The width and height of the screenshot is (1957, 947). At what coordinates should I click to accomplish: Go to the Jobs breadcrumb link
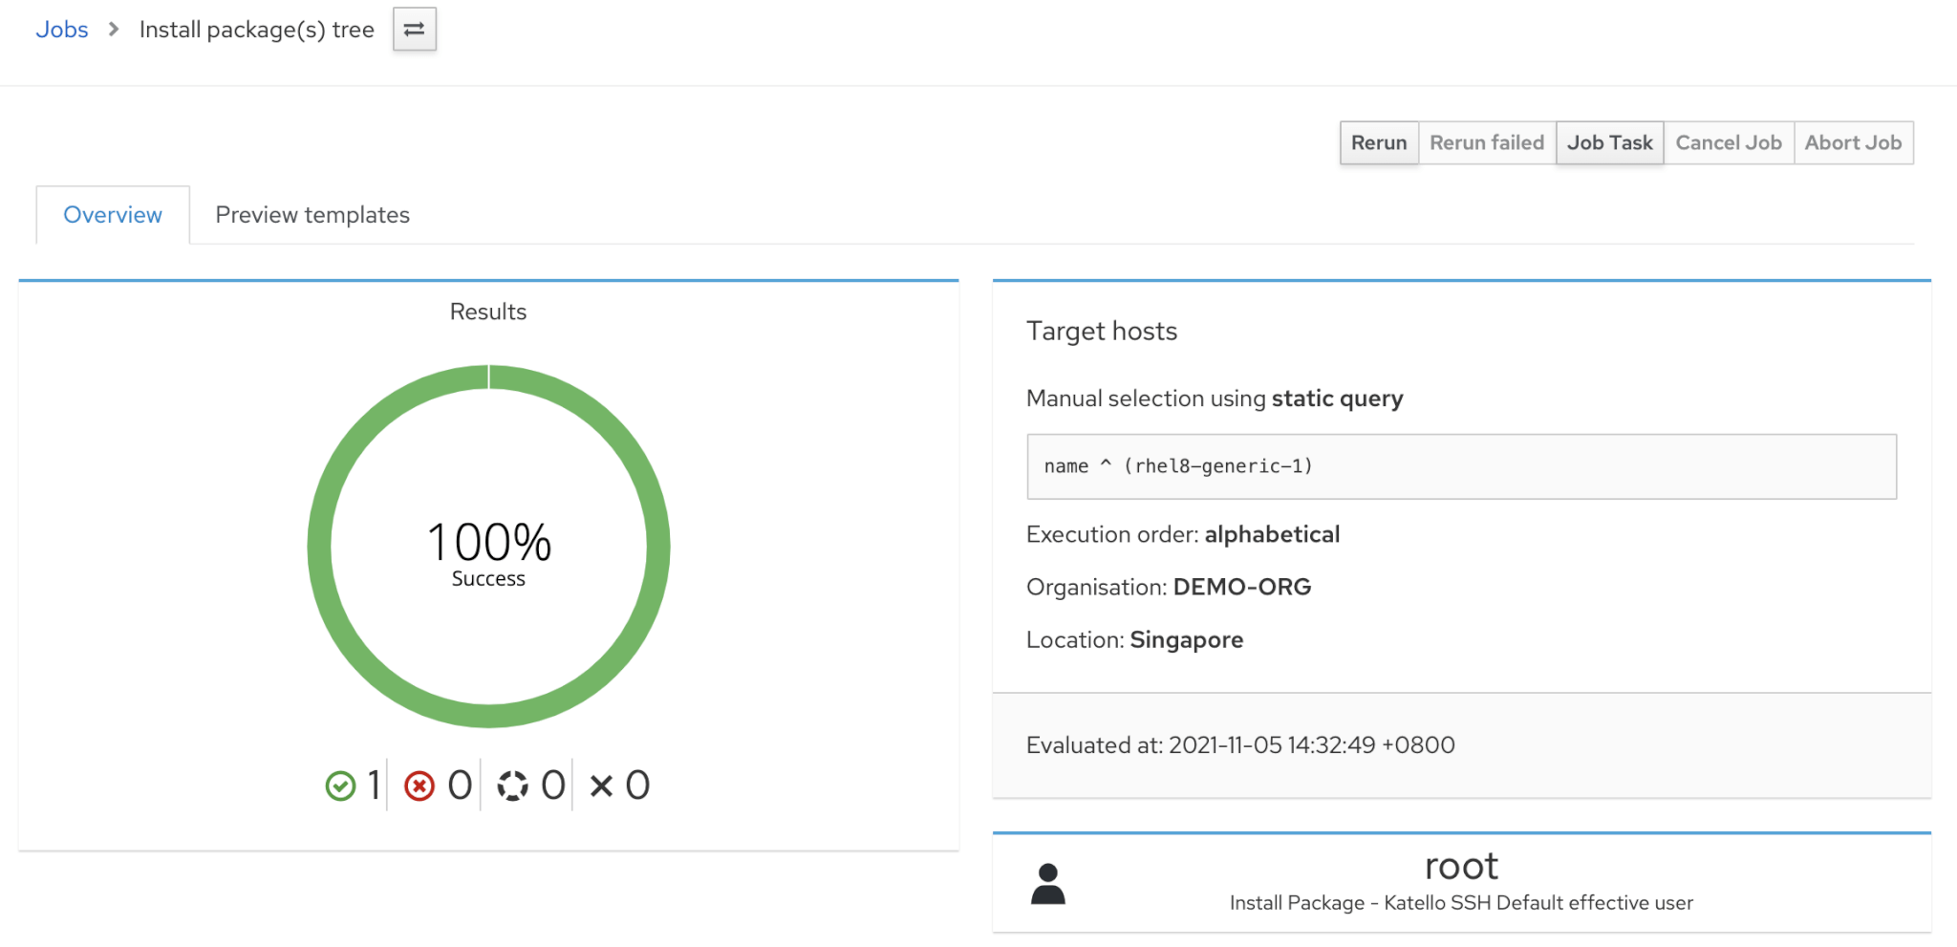coord(62,30)
